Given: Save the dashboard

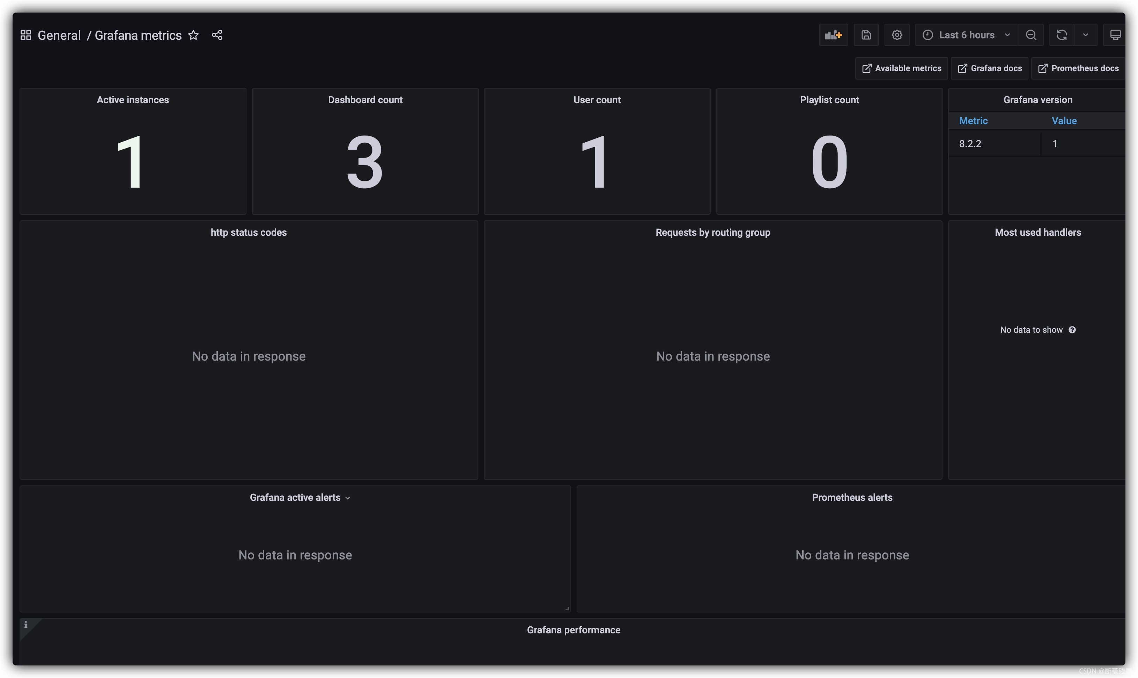Looking at the screenshot, I should tap(866, 35).
